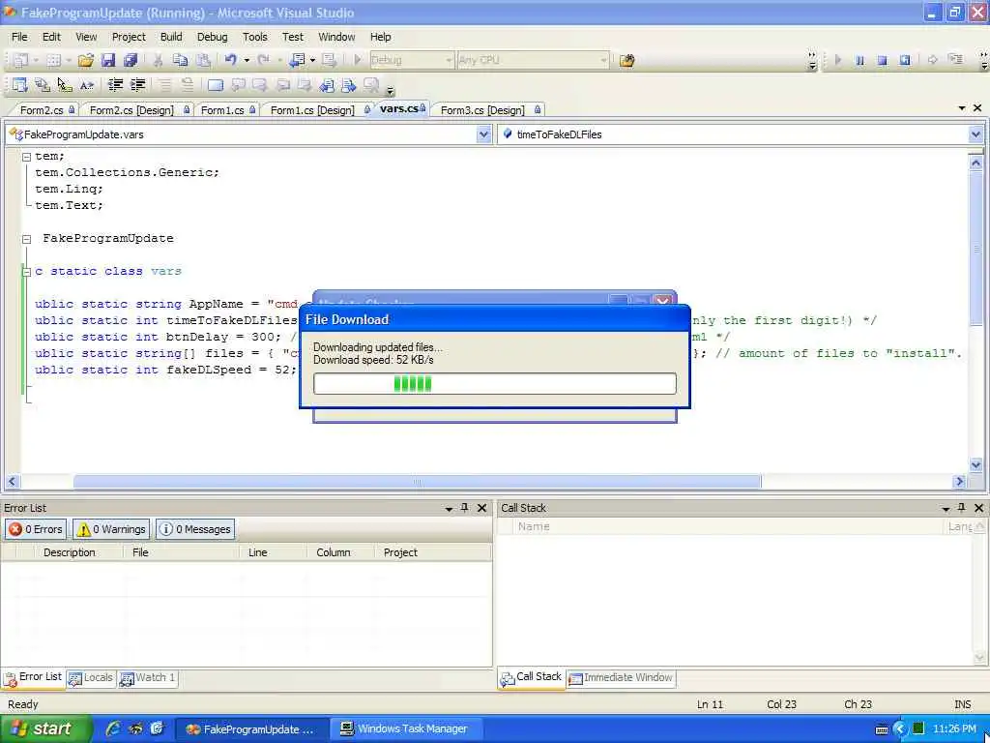Save the current file with the floppy icon
Viewport: 990px width, 743px height.
[x=108, y=60]
